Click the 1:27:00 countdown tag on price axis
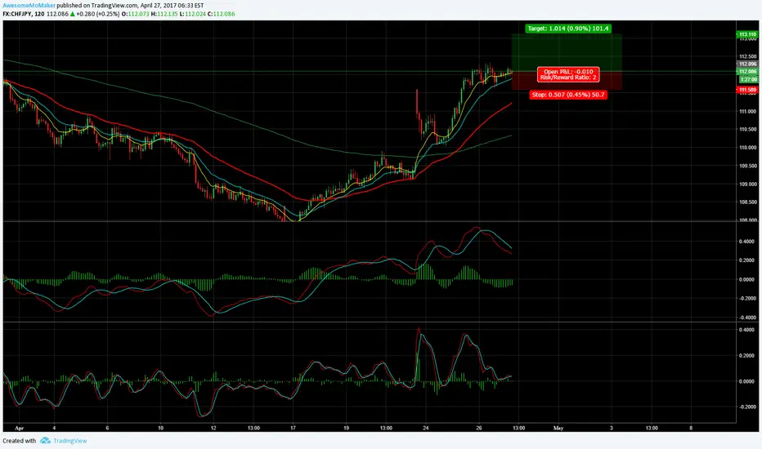Viewport: 762px width, 449px height. [747, 79]
